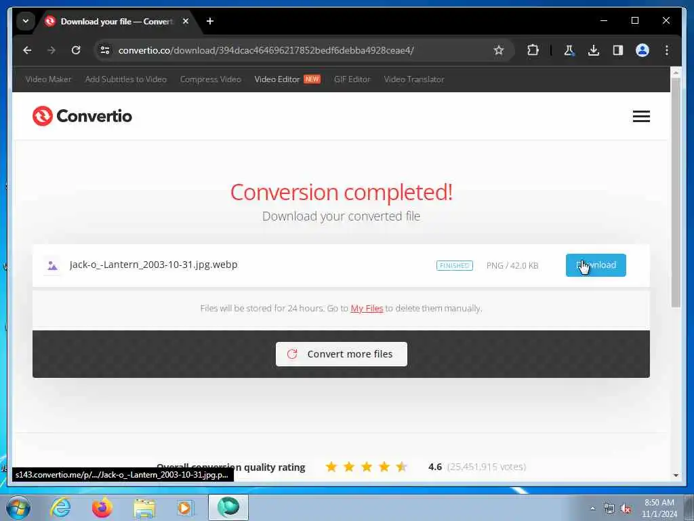This screenshot has width=694, height=521.
Task: Click Convert more files button
Action: pos(342,354)
